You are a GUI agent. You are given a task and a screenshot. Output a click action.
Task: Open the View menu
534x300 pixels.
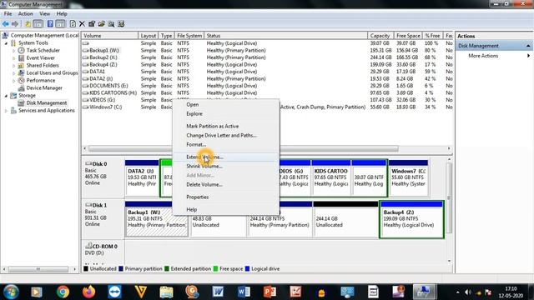coord(44,13)
